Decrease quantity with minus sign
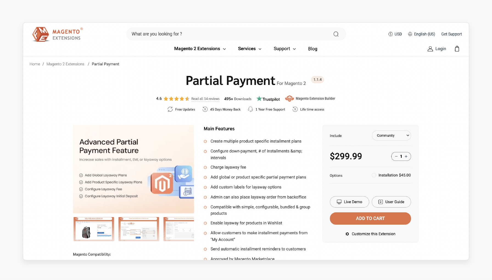The image size is (492, 280). tap(396, 156)
